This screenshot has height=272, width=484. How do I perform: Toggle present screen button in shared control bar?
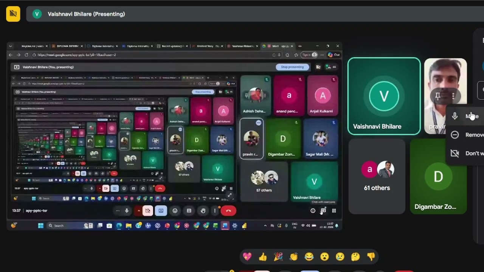[161, 211]
